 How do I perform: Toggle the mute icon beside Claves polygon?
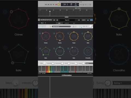coord(40,33)
